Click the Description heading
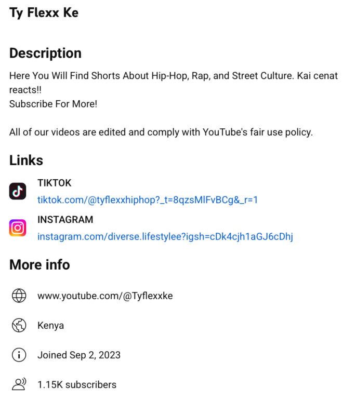Viewport: 355px width, 400px height. click(x=45, y=53)
